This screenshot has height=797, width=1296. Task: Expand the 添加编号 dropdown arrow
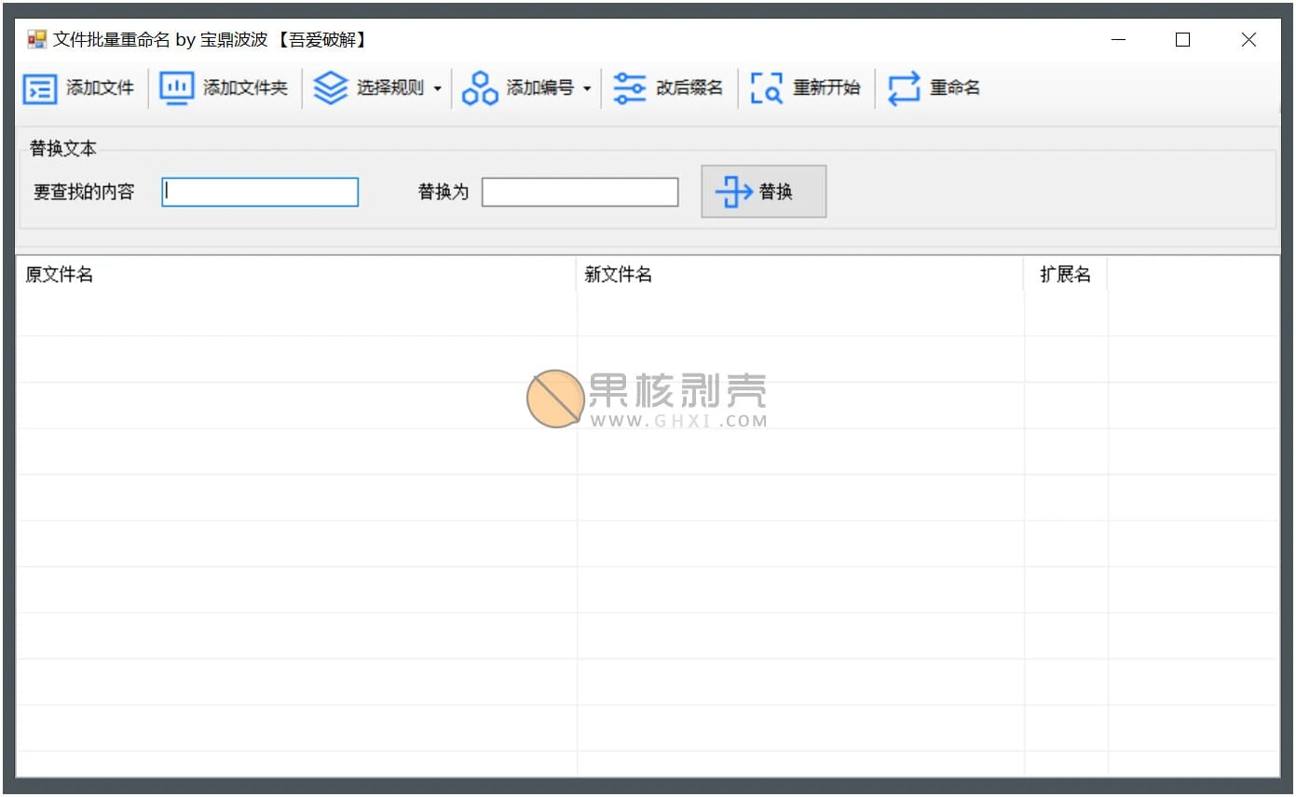coord(587,89)
